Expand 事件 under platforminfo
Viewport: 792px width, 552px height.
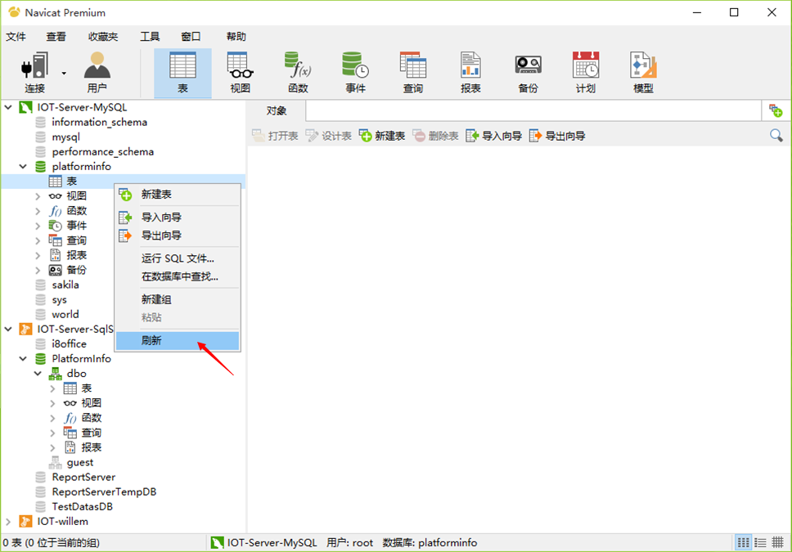pyautogui.click(x=38, y=225)
